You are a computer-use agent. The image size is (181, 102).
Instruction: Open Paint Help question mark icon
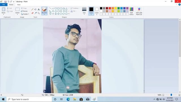point(179,5)
